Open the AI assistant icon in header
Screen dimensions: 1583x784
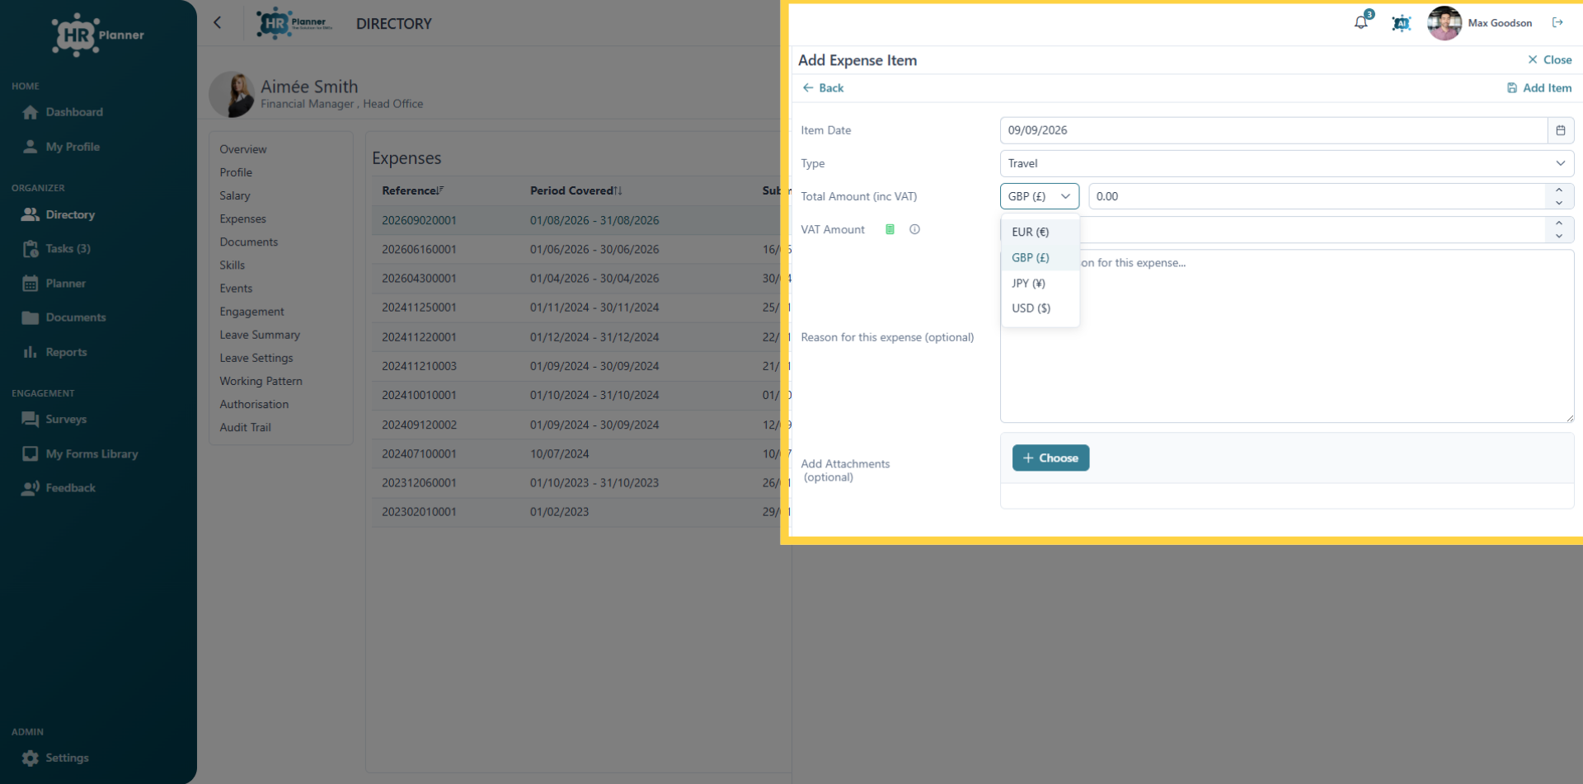tap(1401, 23)
